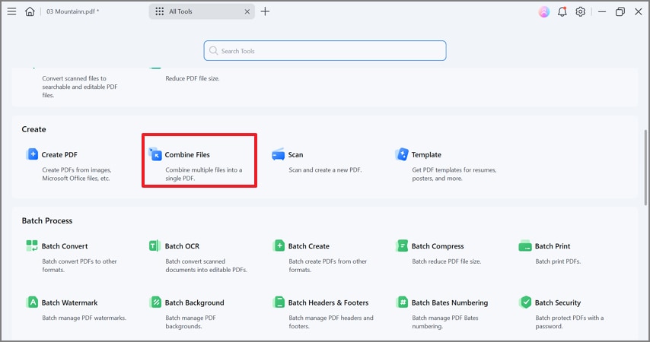This screenshot has width=650, height=342.
Task: Open the Create PDF tool label
Action: [x=59, y=155]
